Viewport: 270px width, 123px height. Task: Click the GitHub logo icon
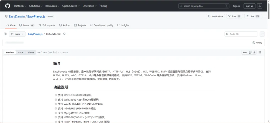point(7,6)
